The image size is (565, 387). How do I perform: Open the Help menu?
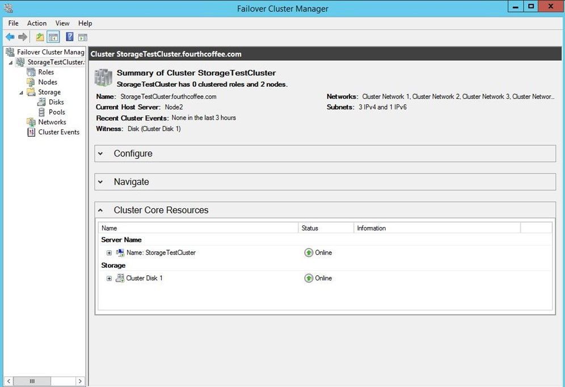click(85, 23)
